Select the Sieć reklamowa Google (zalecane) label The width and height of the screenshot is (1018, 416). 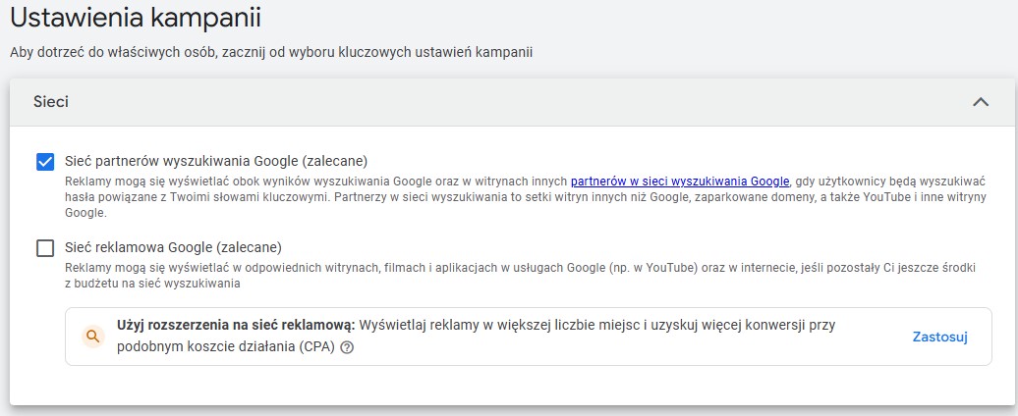pyautogui.click(x=173, y=247)
